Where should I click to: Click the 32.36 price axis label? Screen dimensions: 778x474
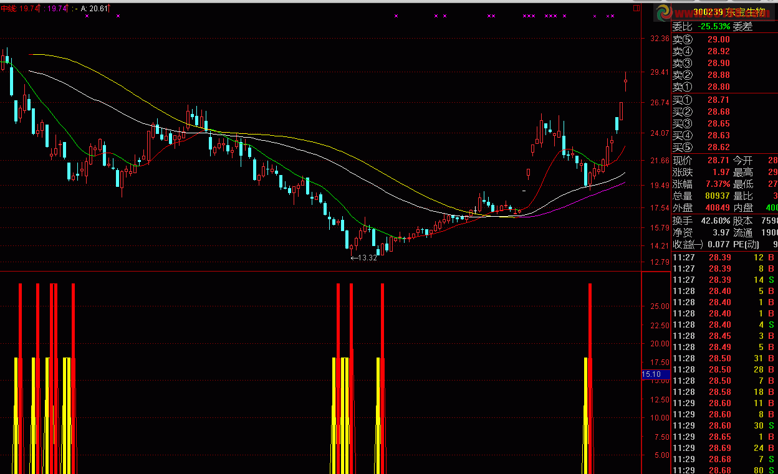coord(660,39)
